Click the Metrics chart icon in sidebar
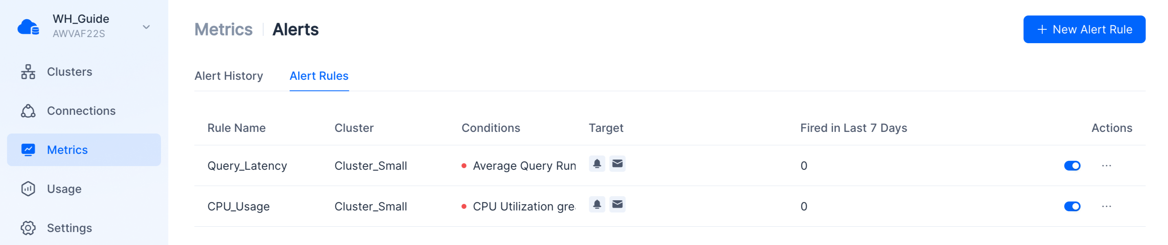This screenshot has height=245, width=1168. click(x=28, y=150)
